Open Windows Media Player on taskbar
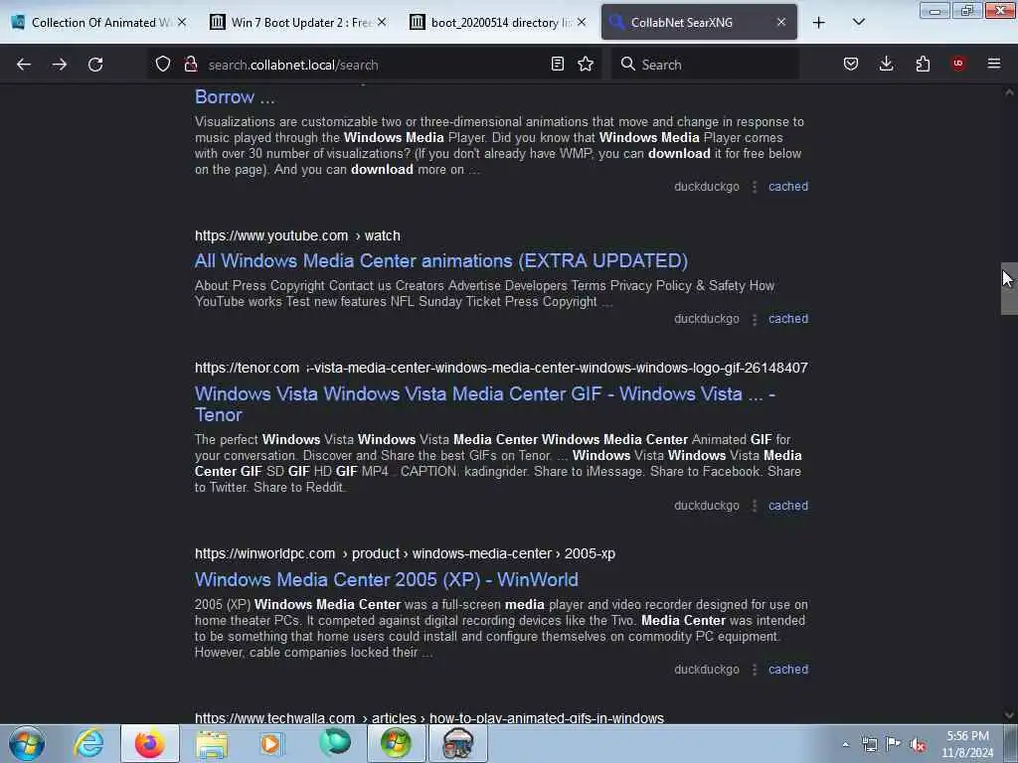 [x=271, y=743]
